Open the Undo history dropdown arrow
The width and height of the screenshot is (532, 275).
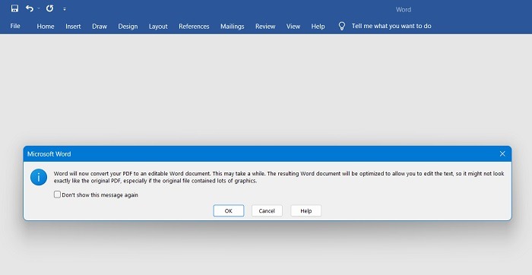[39, 9]
